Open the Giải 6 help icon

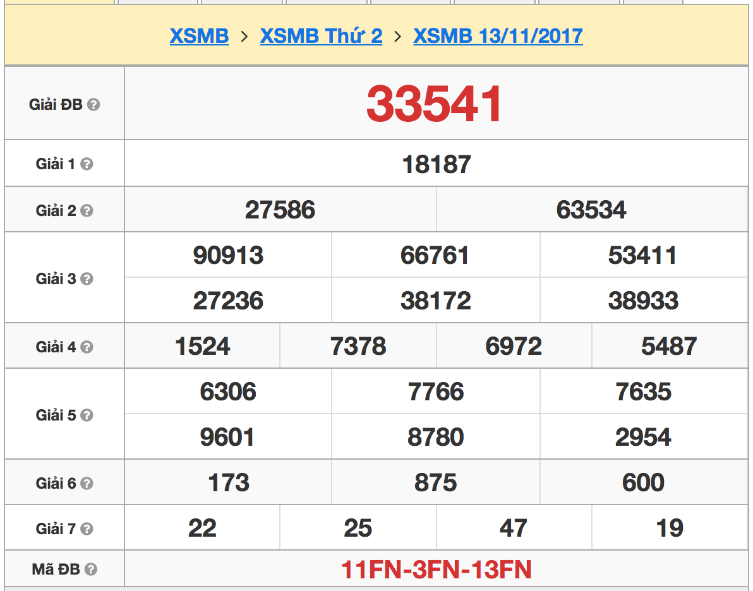coord(87,484)
